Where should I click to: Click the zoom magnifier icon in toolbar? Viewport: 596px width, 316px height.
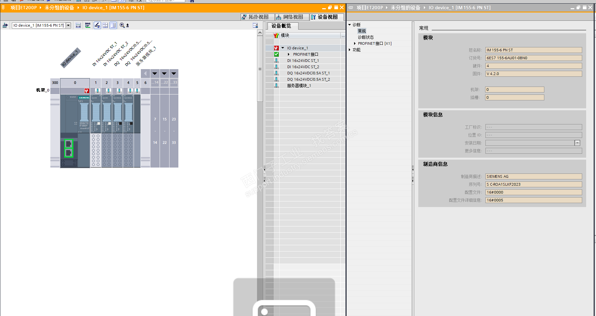(x=122, y=25)
